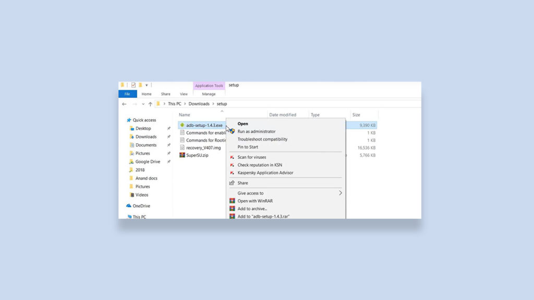Select the Kaspersky Scan for viruses icon
534x300 pixels.
tap(232, 157)
